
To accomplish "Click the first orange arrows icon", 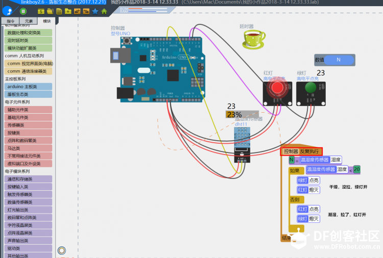I will coord(77,11).
